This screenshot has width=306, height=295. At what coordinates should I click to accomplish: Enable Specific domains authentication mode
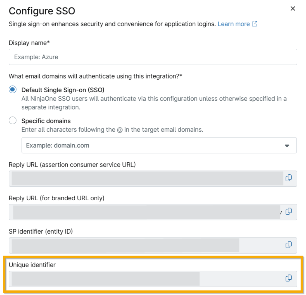tap(12, 121)
